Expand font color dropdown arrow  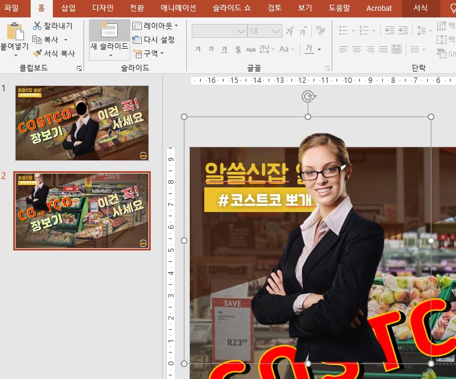(319, 49)
